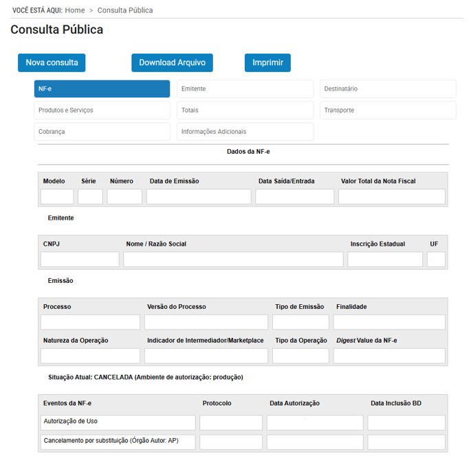The height and width of the screenshot is (460, 473).
Task: Open the Home breadcrumb link
Action: coord(75,10)
